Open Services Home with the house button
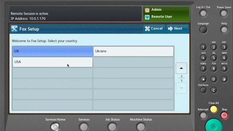The height and width of the screenshot is (131, 233). coord(55,127)
